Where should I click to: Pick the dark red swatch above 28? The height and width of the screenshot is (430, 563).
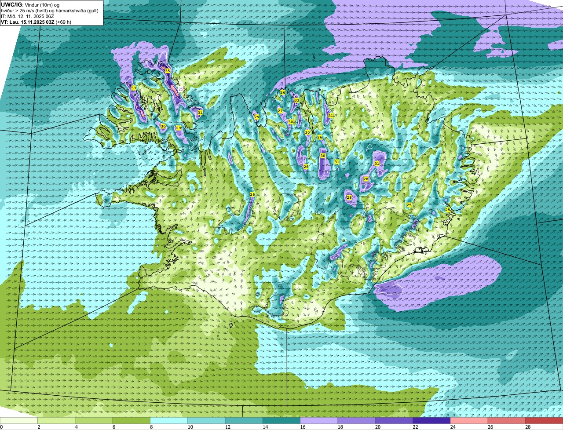point(544,421)
